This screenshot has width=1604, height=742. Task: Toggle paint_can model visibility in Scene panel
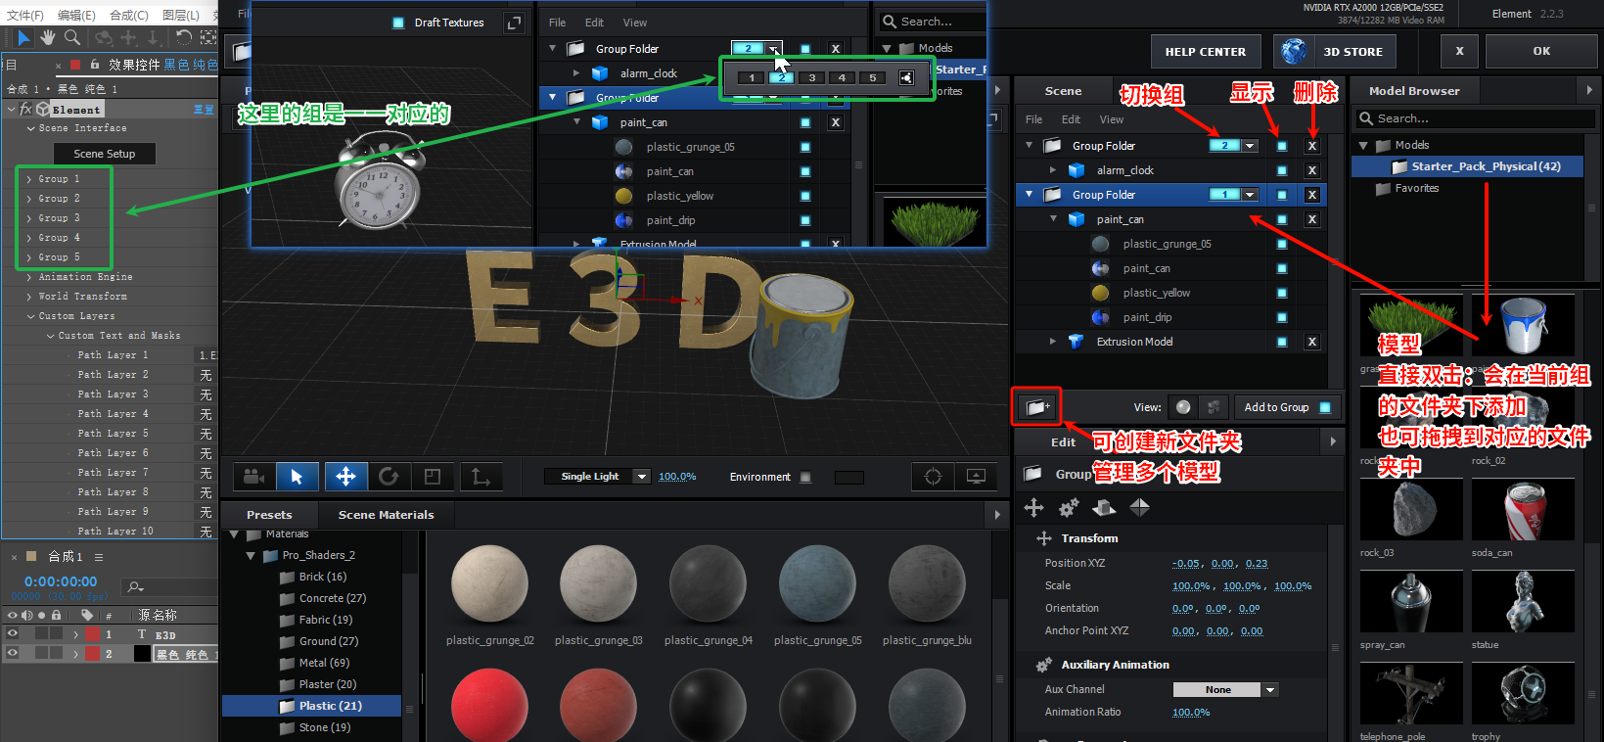[x=1282, y=219]
